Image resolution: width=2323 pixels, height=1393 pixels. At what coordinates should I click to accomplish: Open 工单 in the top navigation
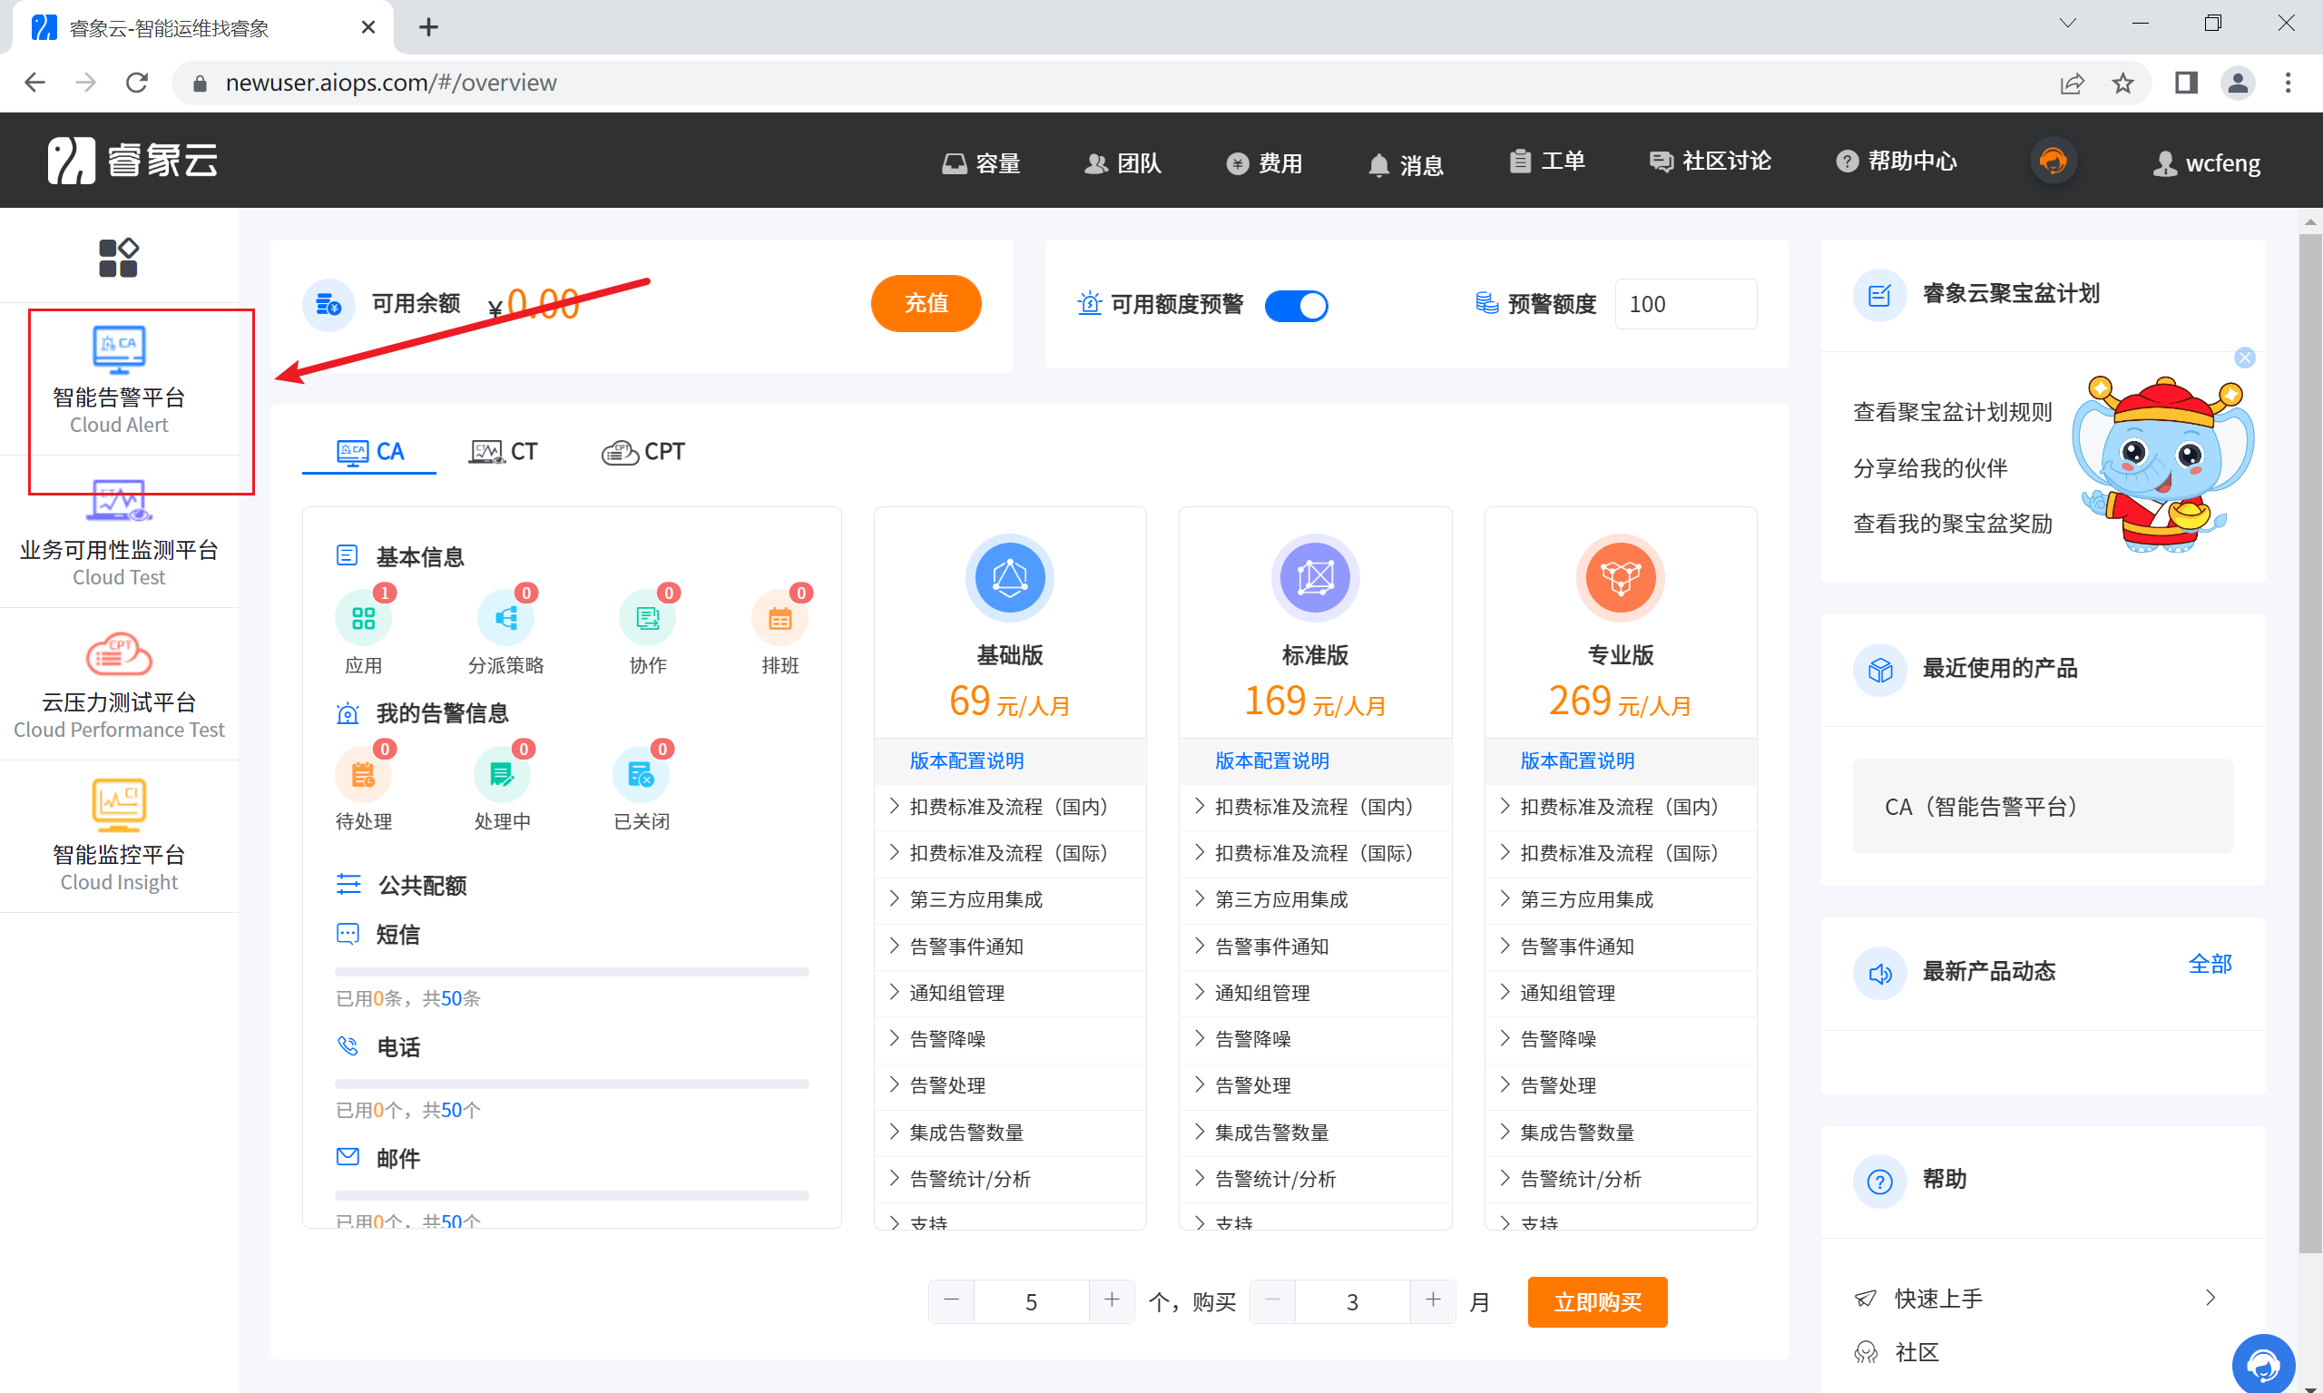(x=1547, y=162)
